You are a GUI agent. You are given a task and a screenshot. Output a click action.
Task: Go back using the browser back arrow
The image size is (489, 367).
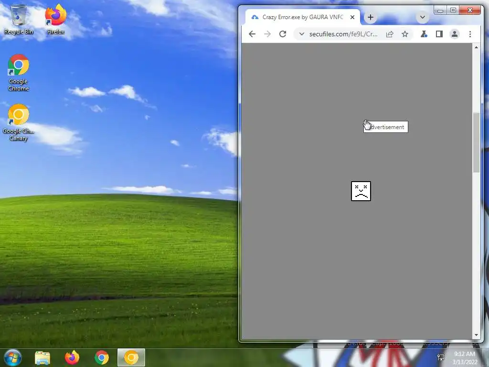point(252,34)
